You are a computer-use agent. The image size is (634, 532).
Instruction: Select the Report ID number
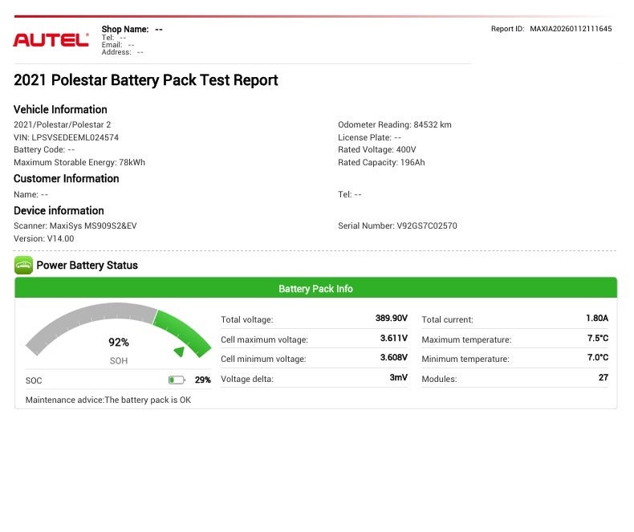[x=571, y=29]
